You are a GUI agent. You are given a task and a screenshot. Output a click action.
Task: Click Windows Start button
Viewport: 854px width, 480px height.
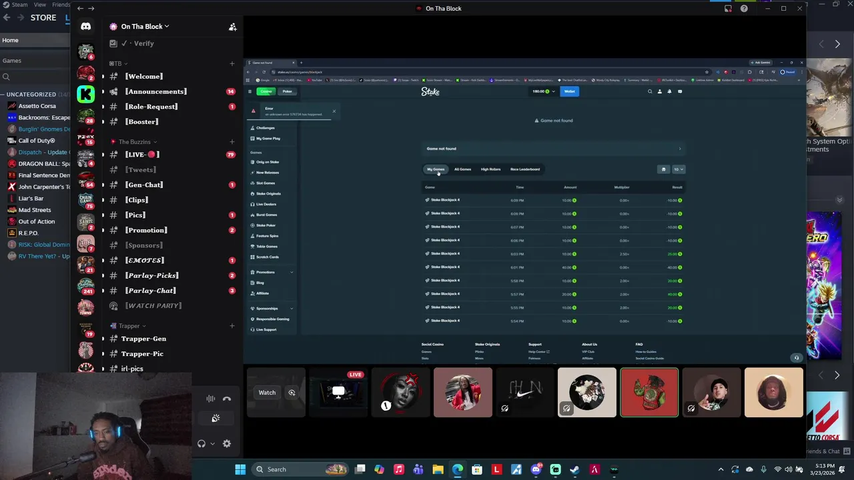pos(240,469)
